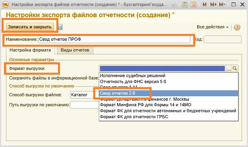Select Формат Департамента финансов г. Москвы

click(x=168, y=99)
